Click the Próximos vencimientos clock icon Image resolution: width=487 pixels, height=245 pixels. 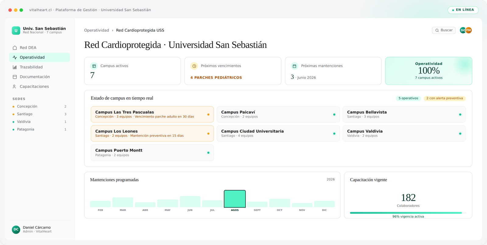(194, 66)
